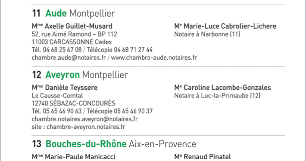Screen dimensions: 306x161
Task: Click the chambre.notaires.aveyron@notaires.fr email address
Action: click(x=85, y=119)
